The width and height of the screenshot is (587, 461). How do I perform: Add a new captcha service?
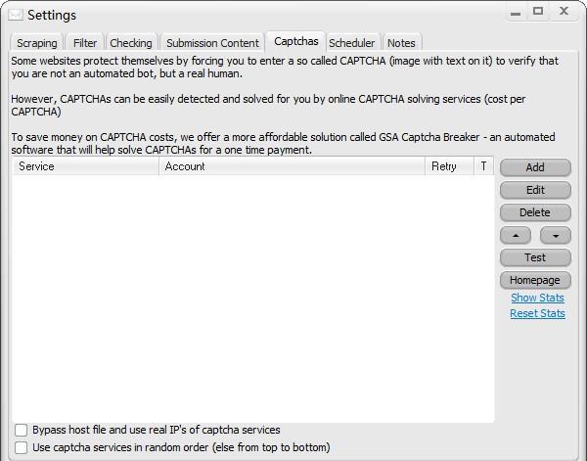click(535, 167)
